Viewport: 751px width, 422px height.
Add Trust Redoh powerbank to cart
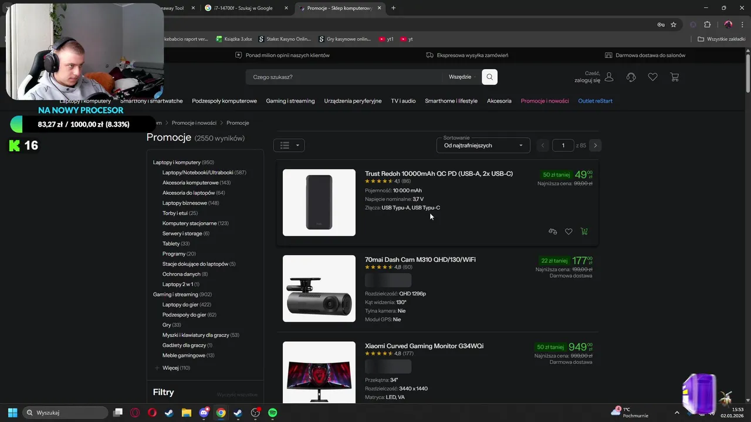tap(584, 232)
